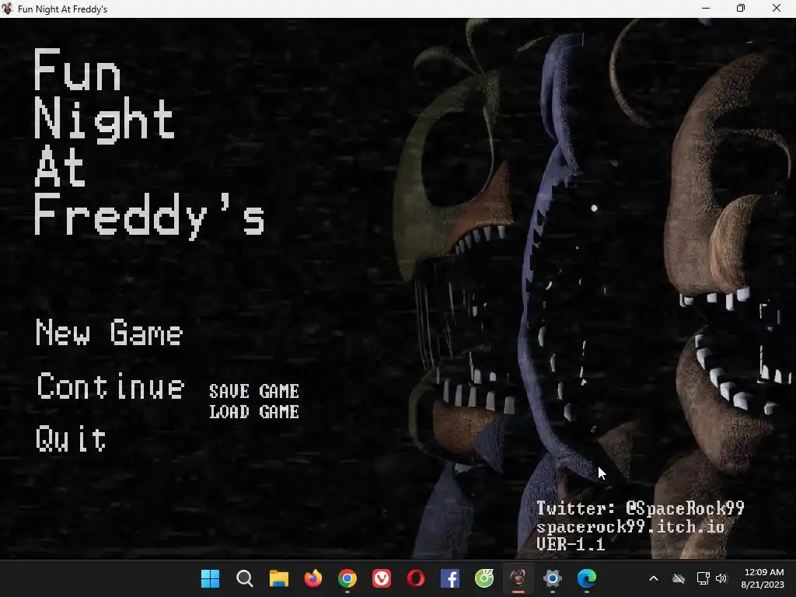Click the spacerock99.itch.io text
Screen dimensions: 796x597
click(x=630, y=526)
